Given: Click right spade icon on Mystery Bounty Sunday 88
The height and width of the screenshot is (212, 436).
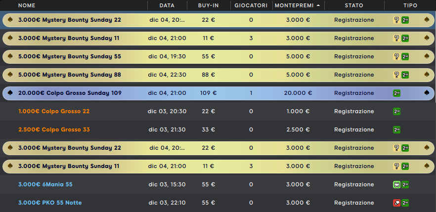Looking at the screenshot, I should (x=427, y=75).
